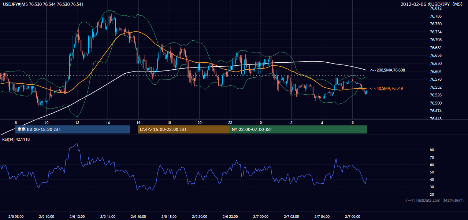Click RSI scale value 40

coord(432,179)
